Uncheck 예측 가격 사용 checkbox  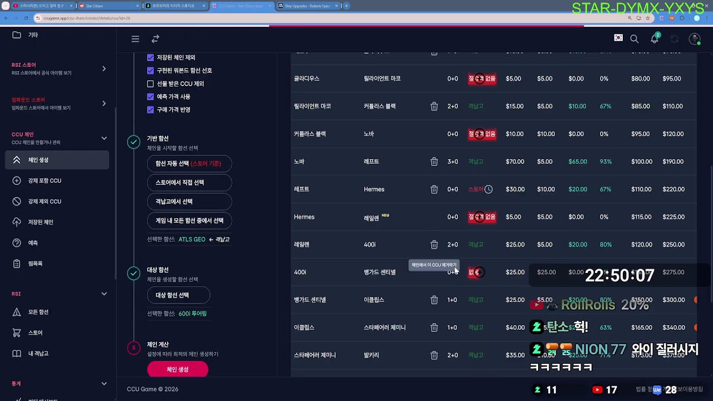pyautogui.click(x=150, y=97)
